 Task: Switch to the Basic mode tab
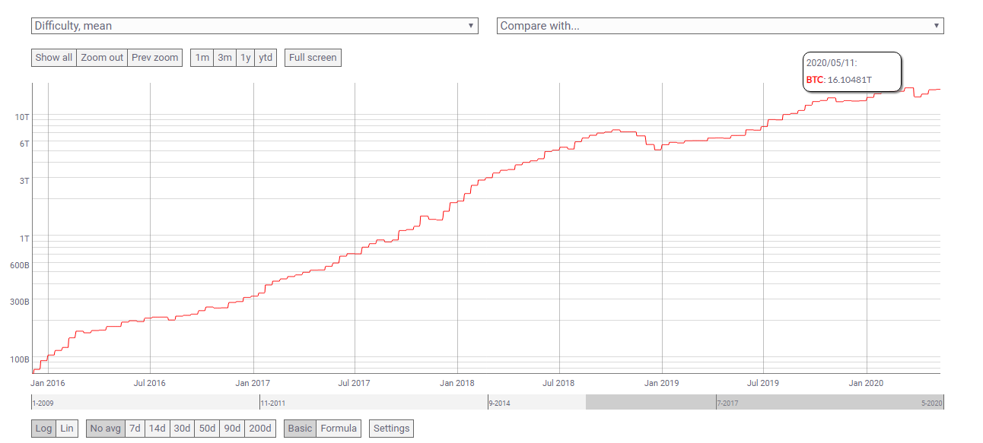click(300, 429)
